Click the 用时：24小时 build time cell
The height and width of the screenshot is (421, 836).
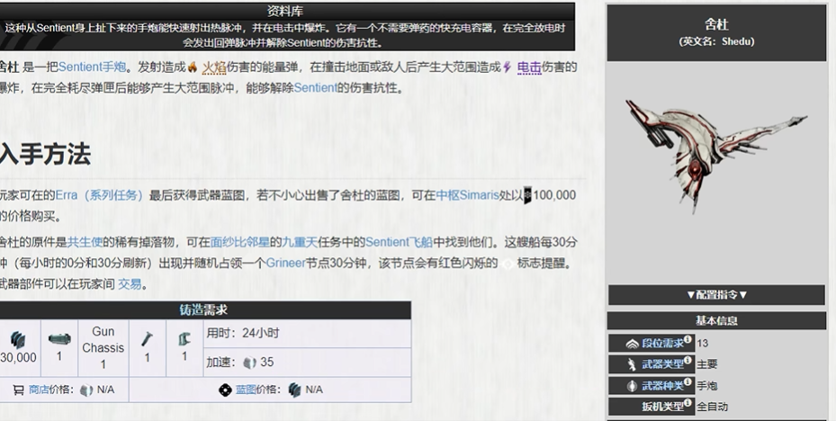[307, 334]
